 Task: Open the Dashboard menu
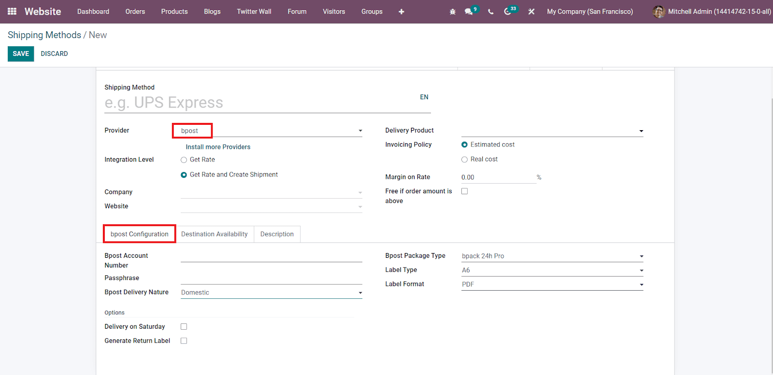pyautogui.click(x=93, y=12)
